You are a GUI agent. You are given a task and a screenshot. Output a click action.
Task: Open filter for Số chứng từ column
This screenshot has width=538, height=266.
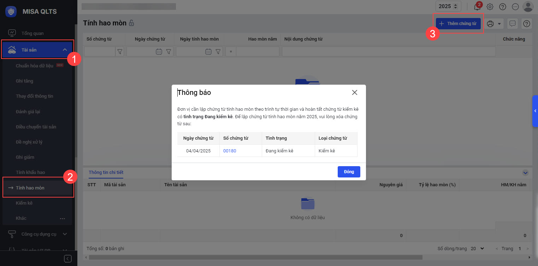(120, 52)
